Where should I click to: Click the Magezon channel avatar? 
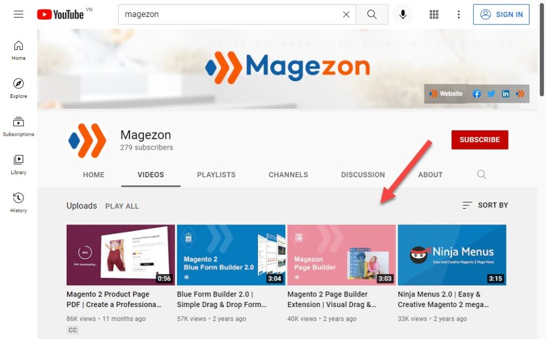[87, 140]
